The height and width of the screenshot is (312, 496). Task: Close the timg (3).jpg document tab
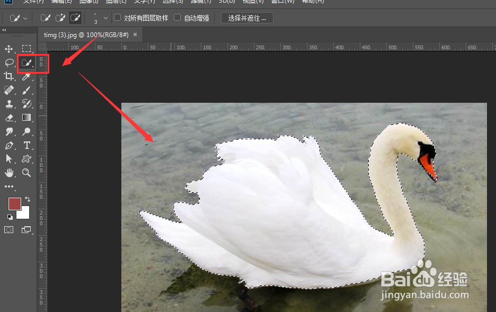(x=135, y=35)
